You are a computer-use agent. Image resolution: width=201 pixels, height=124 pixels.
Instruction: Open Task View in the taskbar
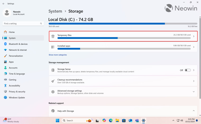[x=97, y=121]
